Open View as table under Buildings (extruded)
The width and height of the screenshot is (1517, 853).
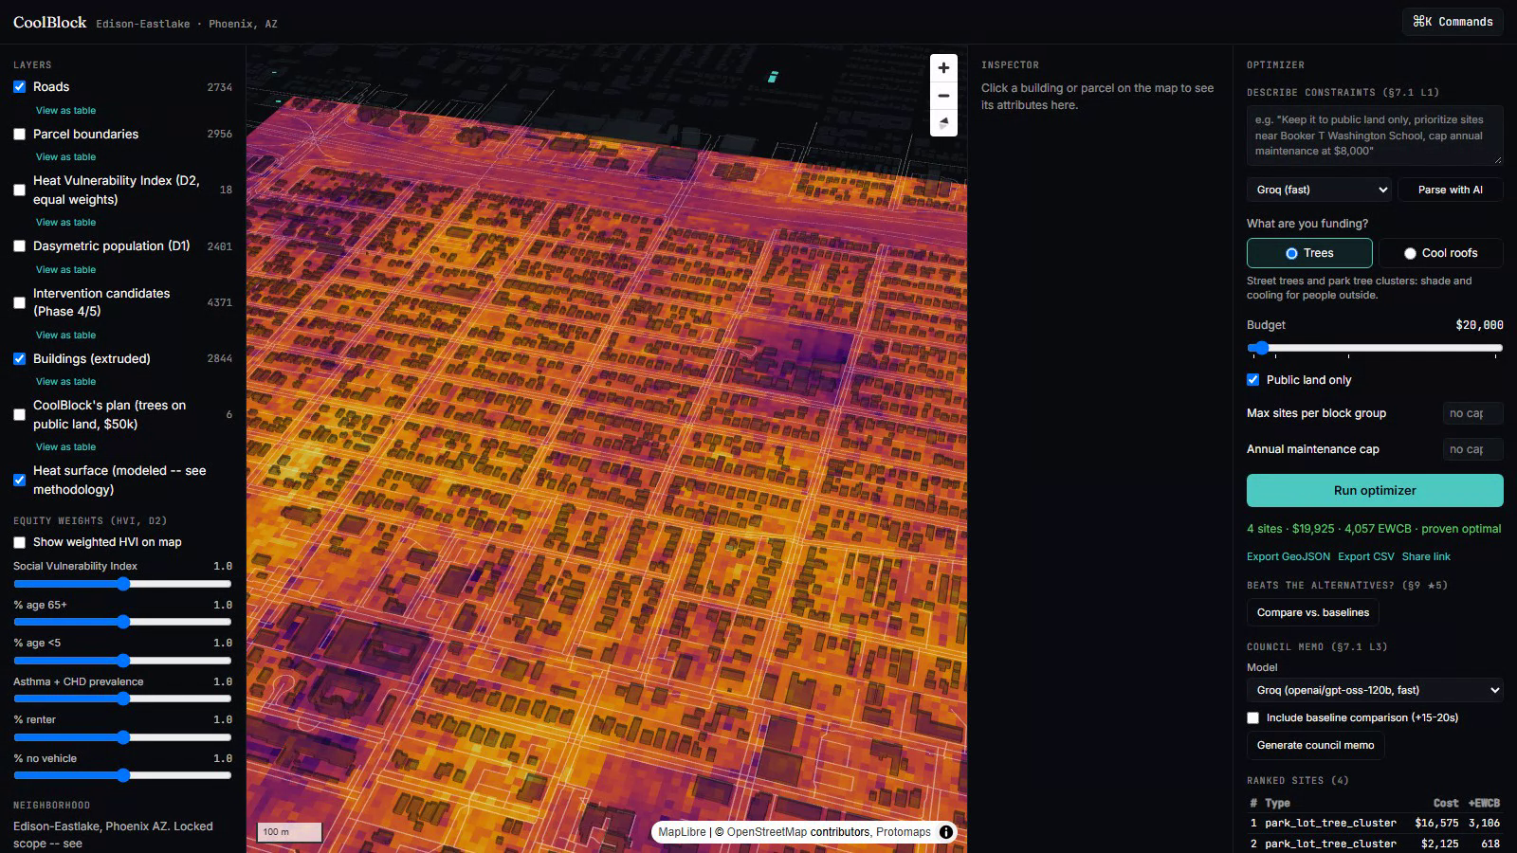coord(65,382)
